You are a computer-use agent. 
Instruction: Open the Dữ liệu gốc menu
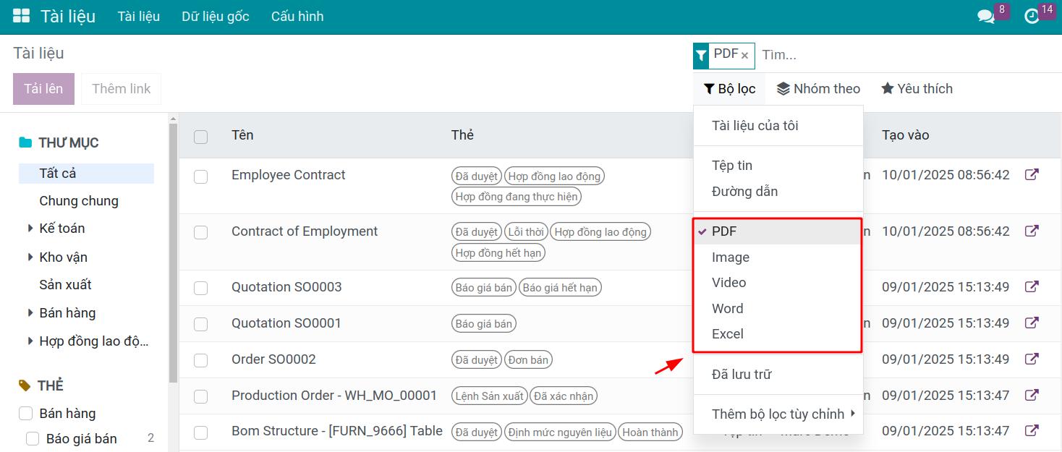[216, 17]
